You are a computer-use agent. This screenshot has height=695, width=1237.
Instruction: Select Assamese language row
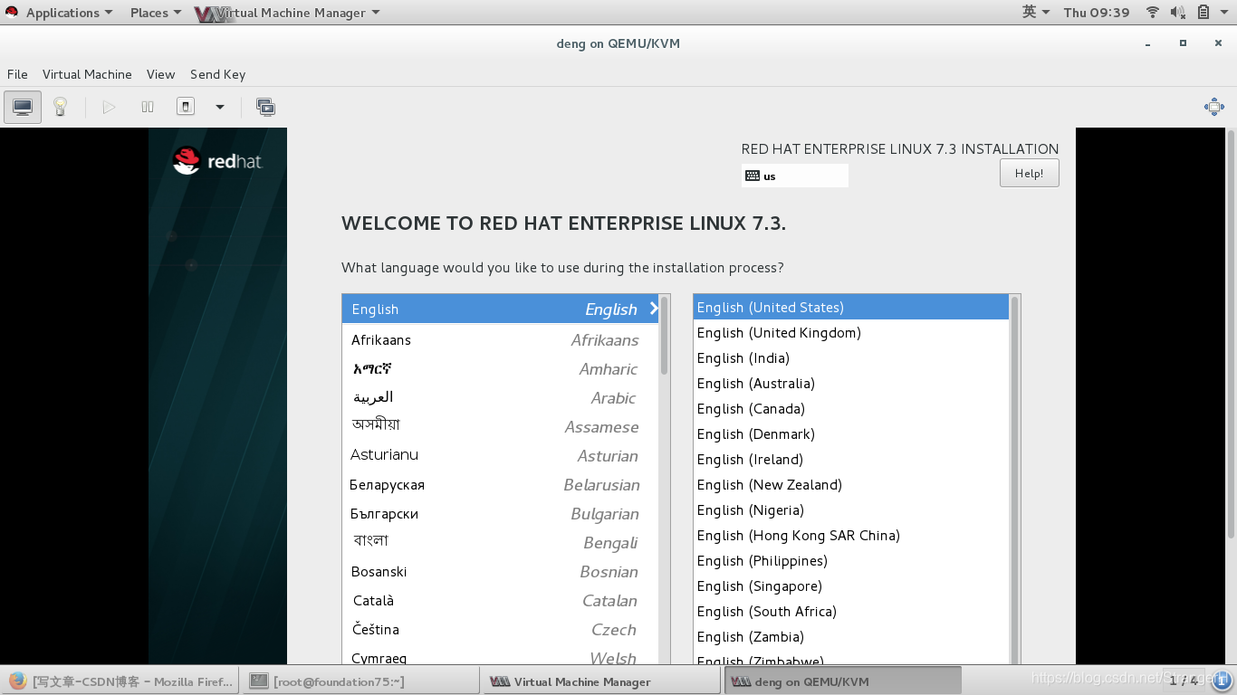[500, 427]
